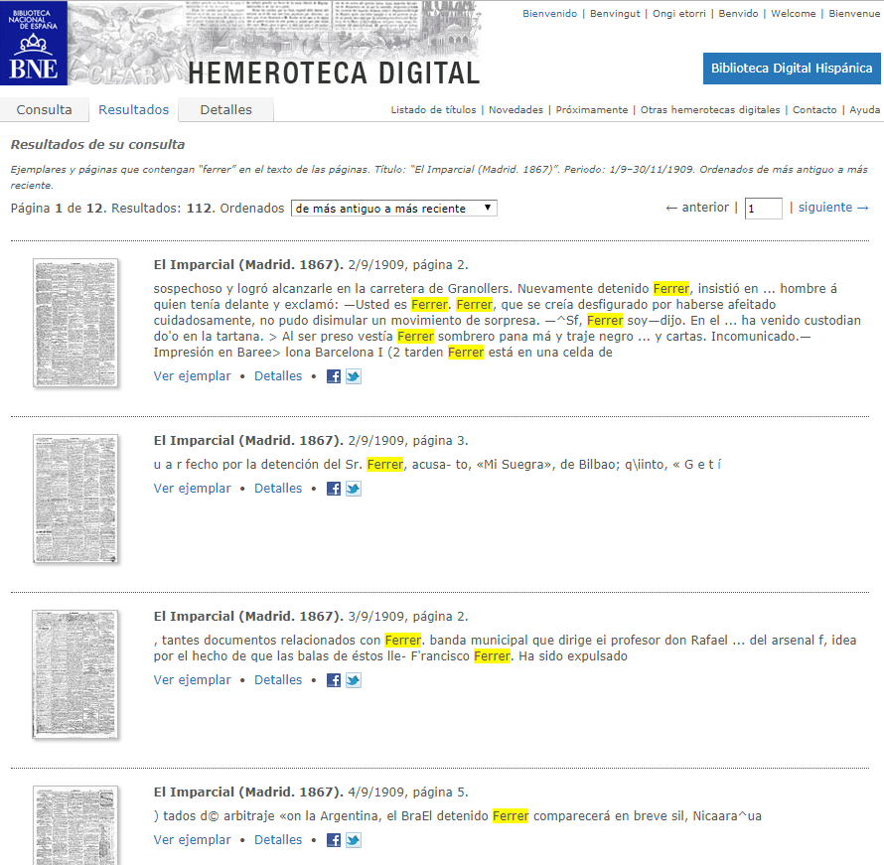Share 2/9/1909 página 2 result on Twitter
The height and width of the screenshot is (865, 884).
(x=354, y=376)
